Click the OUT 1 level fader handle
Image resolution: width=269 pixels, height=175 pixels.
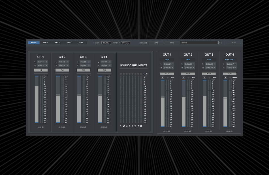point(163,97)
